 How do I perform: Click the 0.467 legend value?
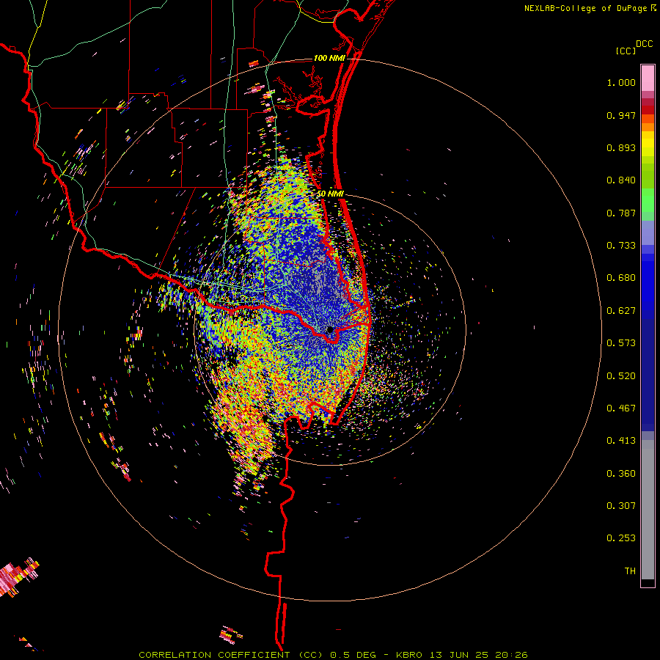621,408
